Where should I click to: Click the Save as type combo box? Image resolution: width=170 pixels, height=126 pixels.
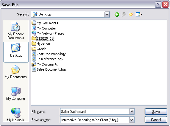pos(97,120)
